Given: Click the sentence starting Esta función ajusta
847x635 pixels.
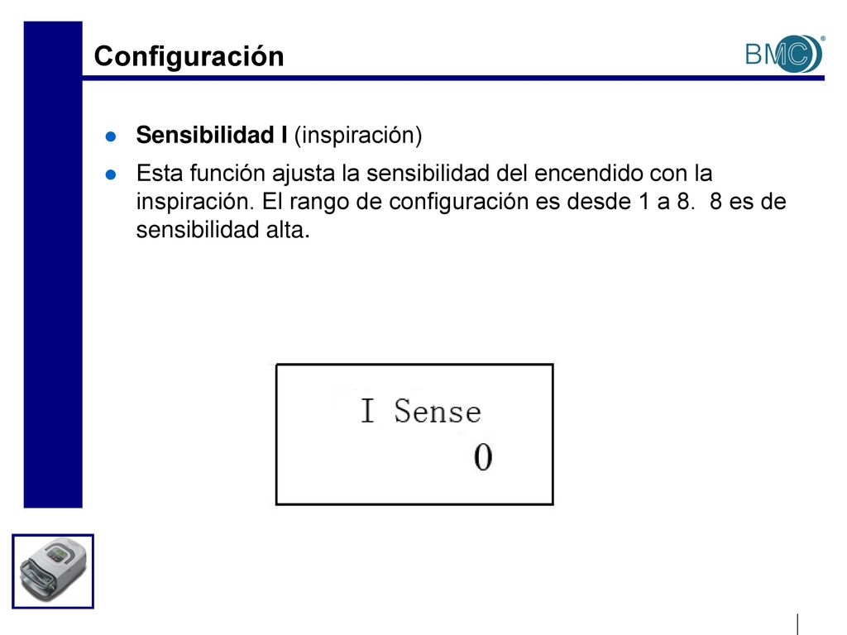Looking at the screenshot, I should pyautogui.click(x=461, y=202).
